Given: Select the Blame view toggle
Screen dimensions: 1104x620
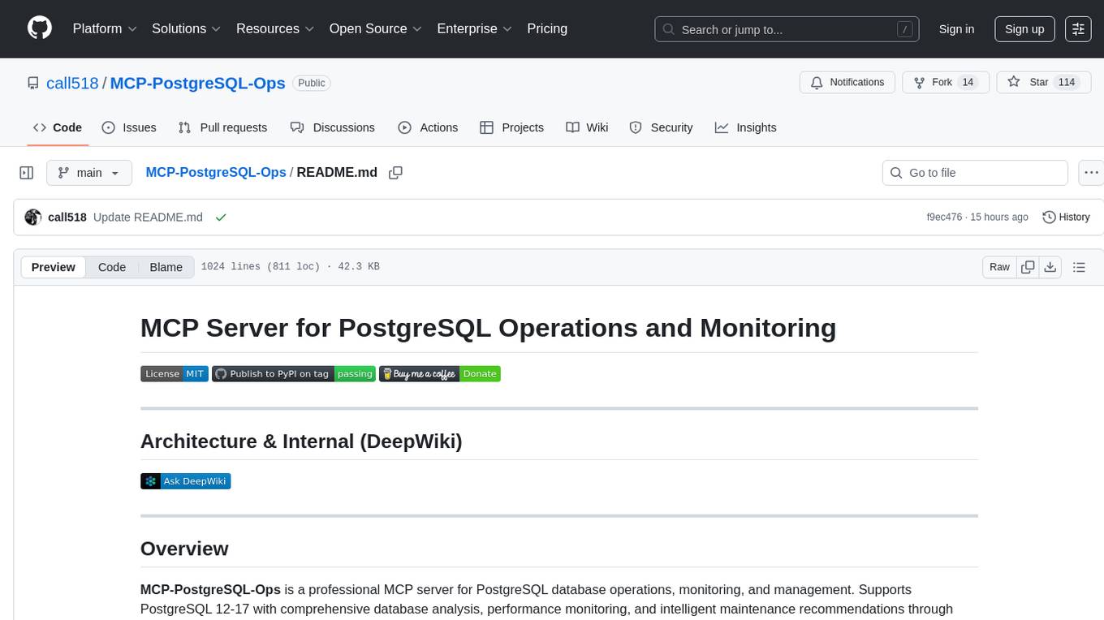Looking at the screenshot, I should tap(166, 267).
